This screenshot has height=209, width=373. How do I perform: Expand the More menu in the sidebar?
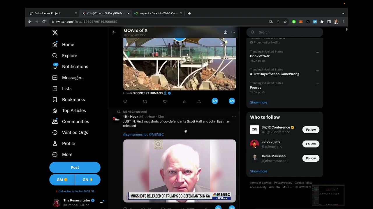[x=62, y=154]
